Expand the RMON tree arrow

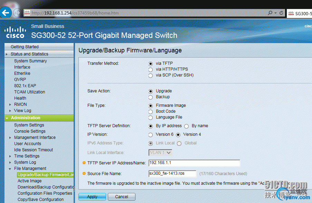click(10, 104)
